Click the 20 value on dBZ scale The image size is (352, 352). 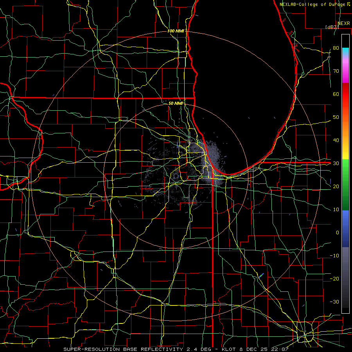pyautogui.click(x=336, y=186)
